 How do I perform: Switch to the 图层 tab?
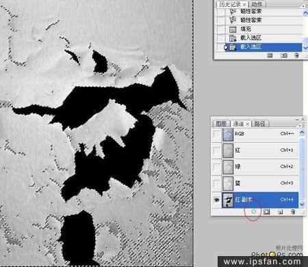pos(221,124)
